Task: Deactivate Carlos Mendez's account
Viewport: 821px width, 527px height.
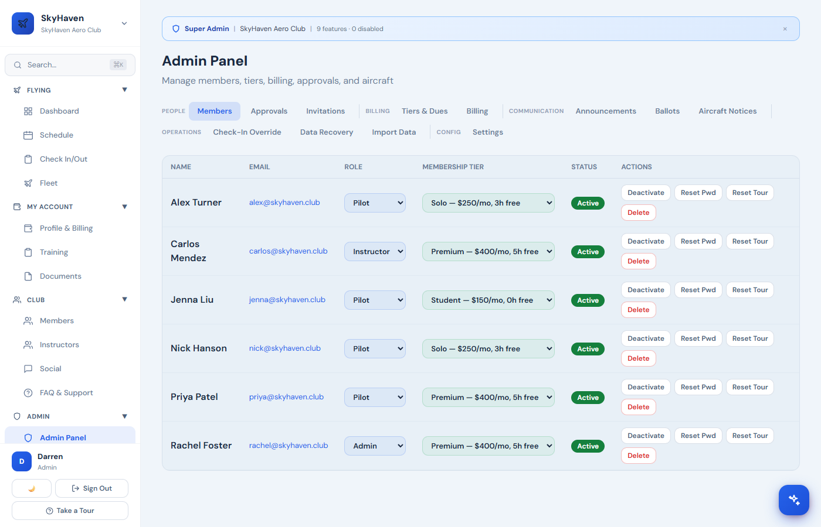Action: pyautogui.click(x=645, y=241)
